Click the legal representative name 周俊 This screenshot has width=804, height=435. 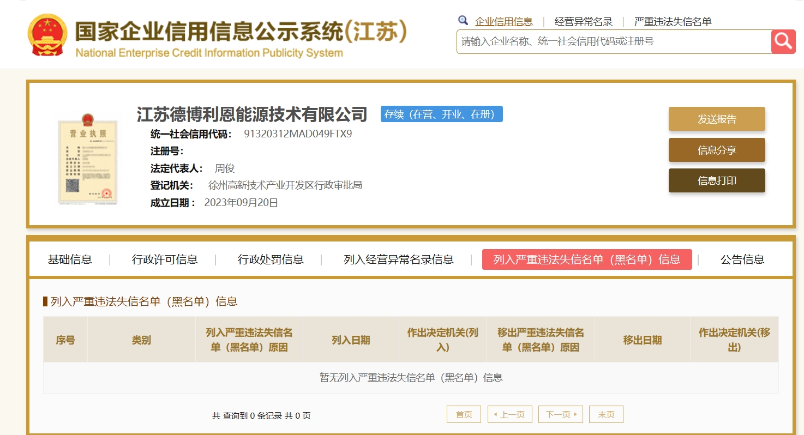tap(225, 168)
